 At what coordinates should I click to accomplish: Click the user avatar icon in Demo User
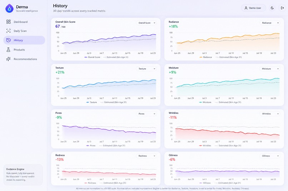(x=246, y=8)
